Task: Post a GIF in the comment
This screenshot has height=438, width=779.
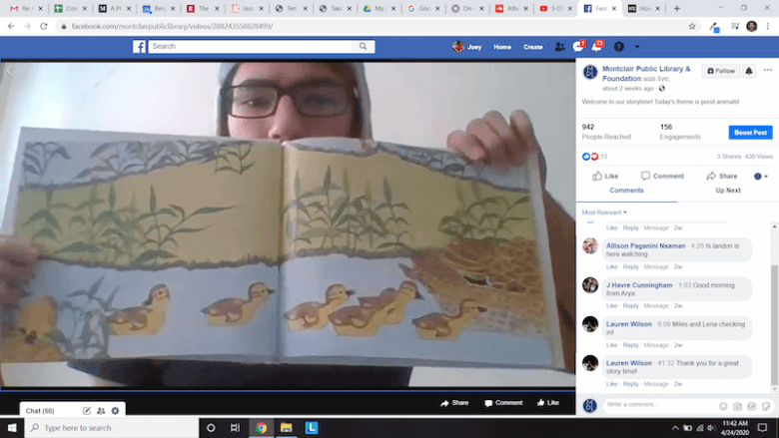Action: tap(752, 406)
